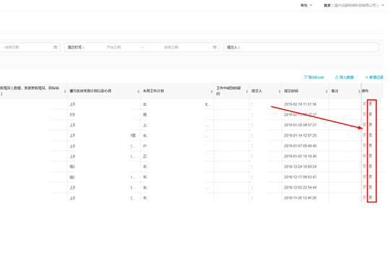Select timestamp 2018-11-26 13:46:26
The height and width of the screenshot is (260, 390).
click(300, 198)
